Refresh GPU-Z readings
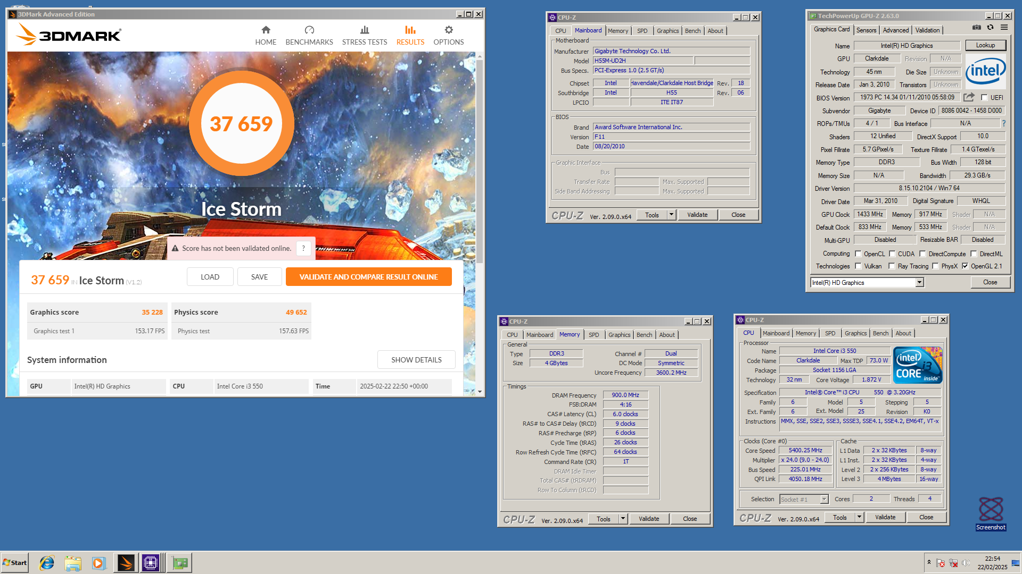Screen dimensions: 1022x574 pos(991,27)
